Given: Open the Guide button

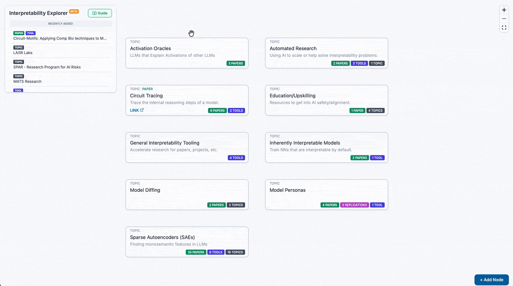Looking at the screenshot, I should pyautogui.click(x=100, y=13).
